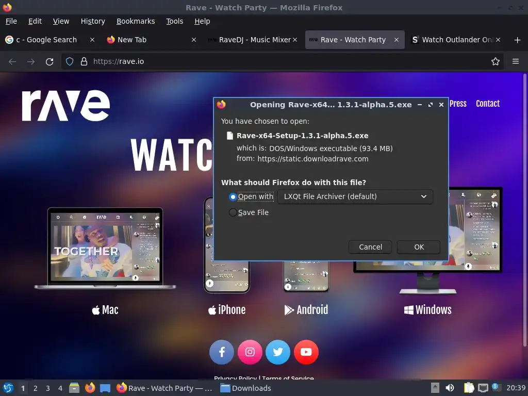This screenshot has height=396, width=528.
Task: Close the Watch Outlander tab
Action: (x=498, y=40)
